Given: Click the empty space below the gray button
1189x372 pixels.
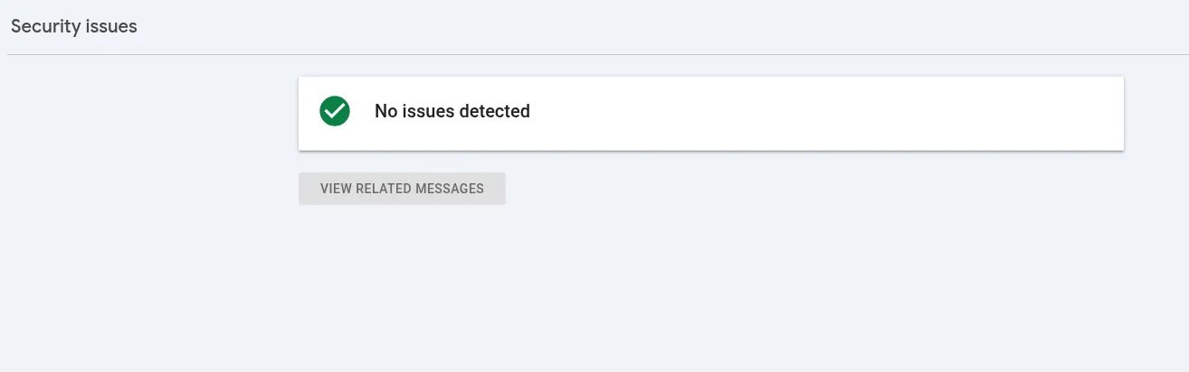Looking at the screenshot, I should (402, 280).
